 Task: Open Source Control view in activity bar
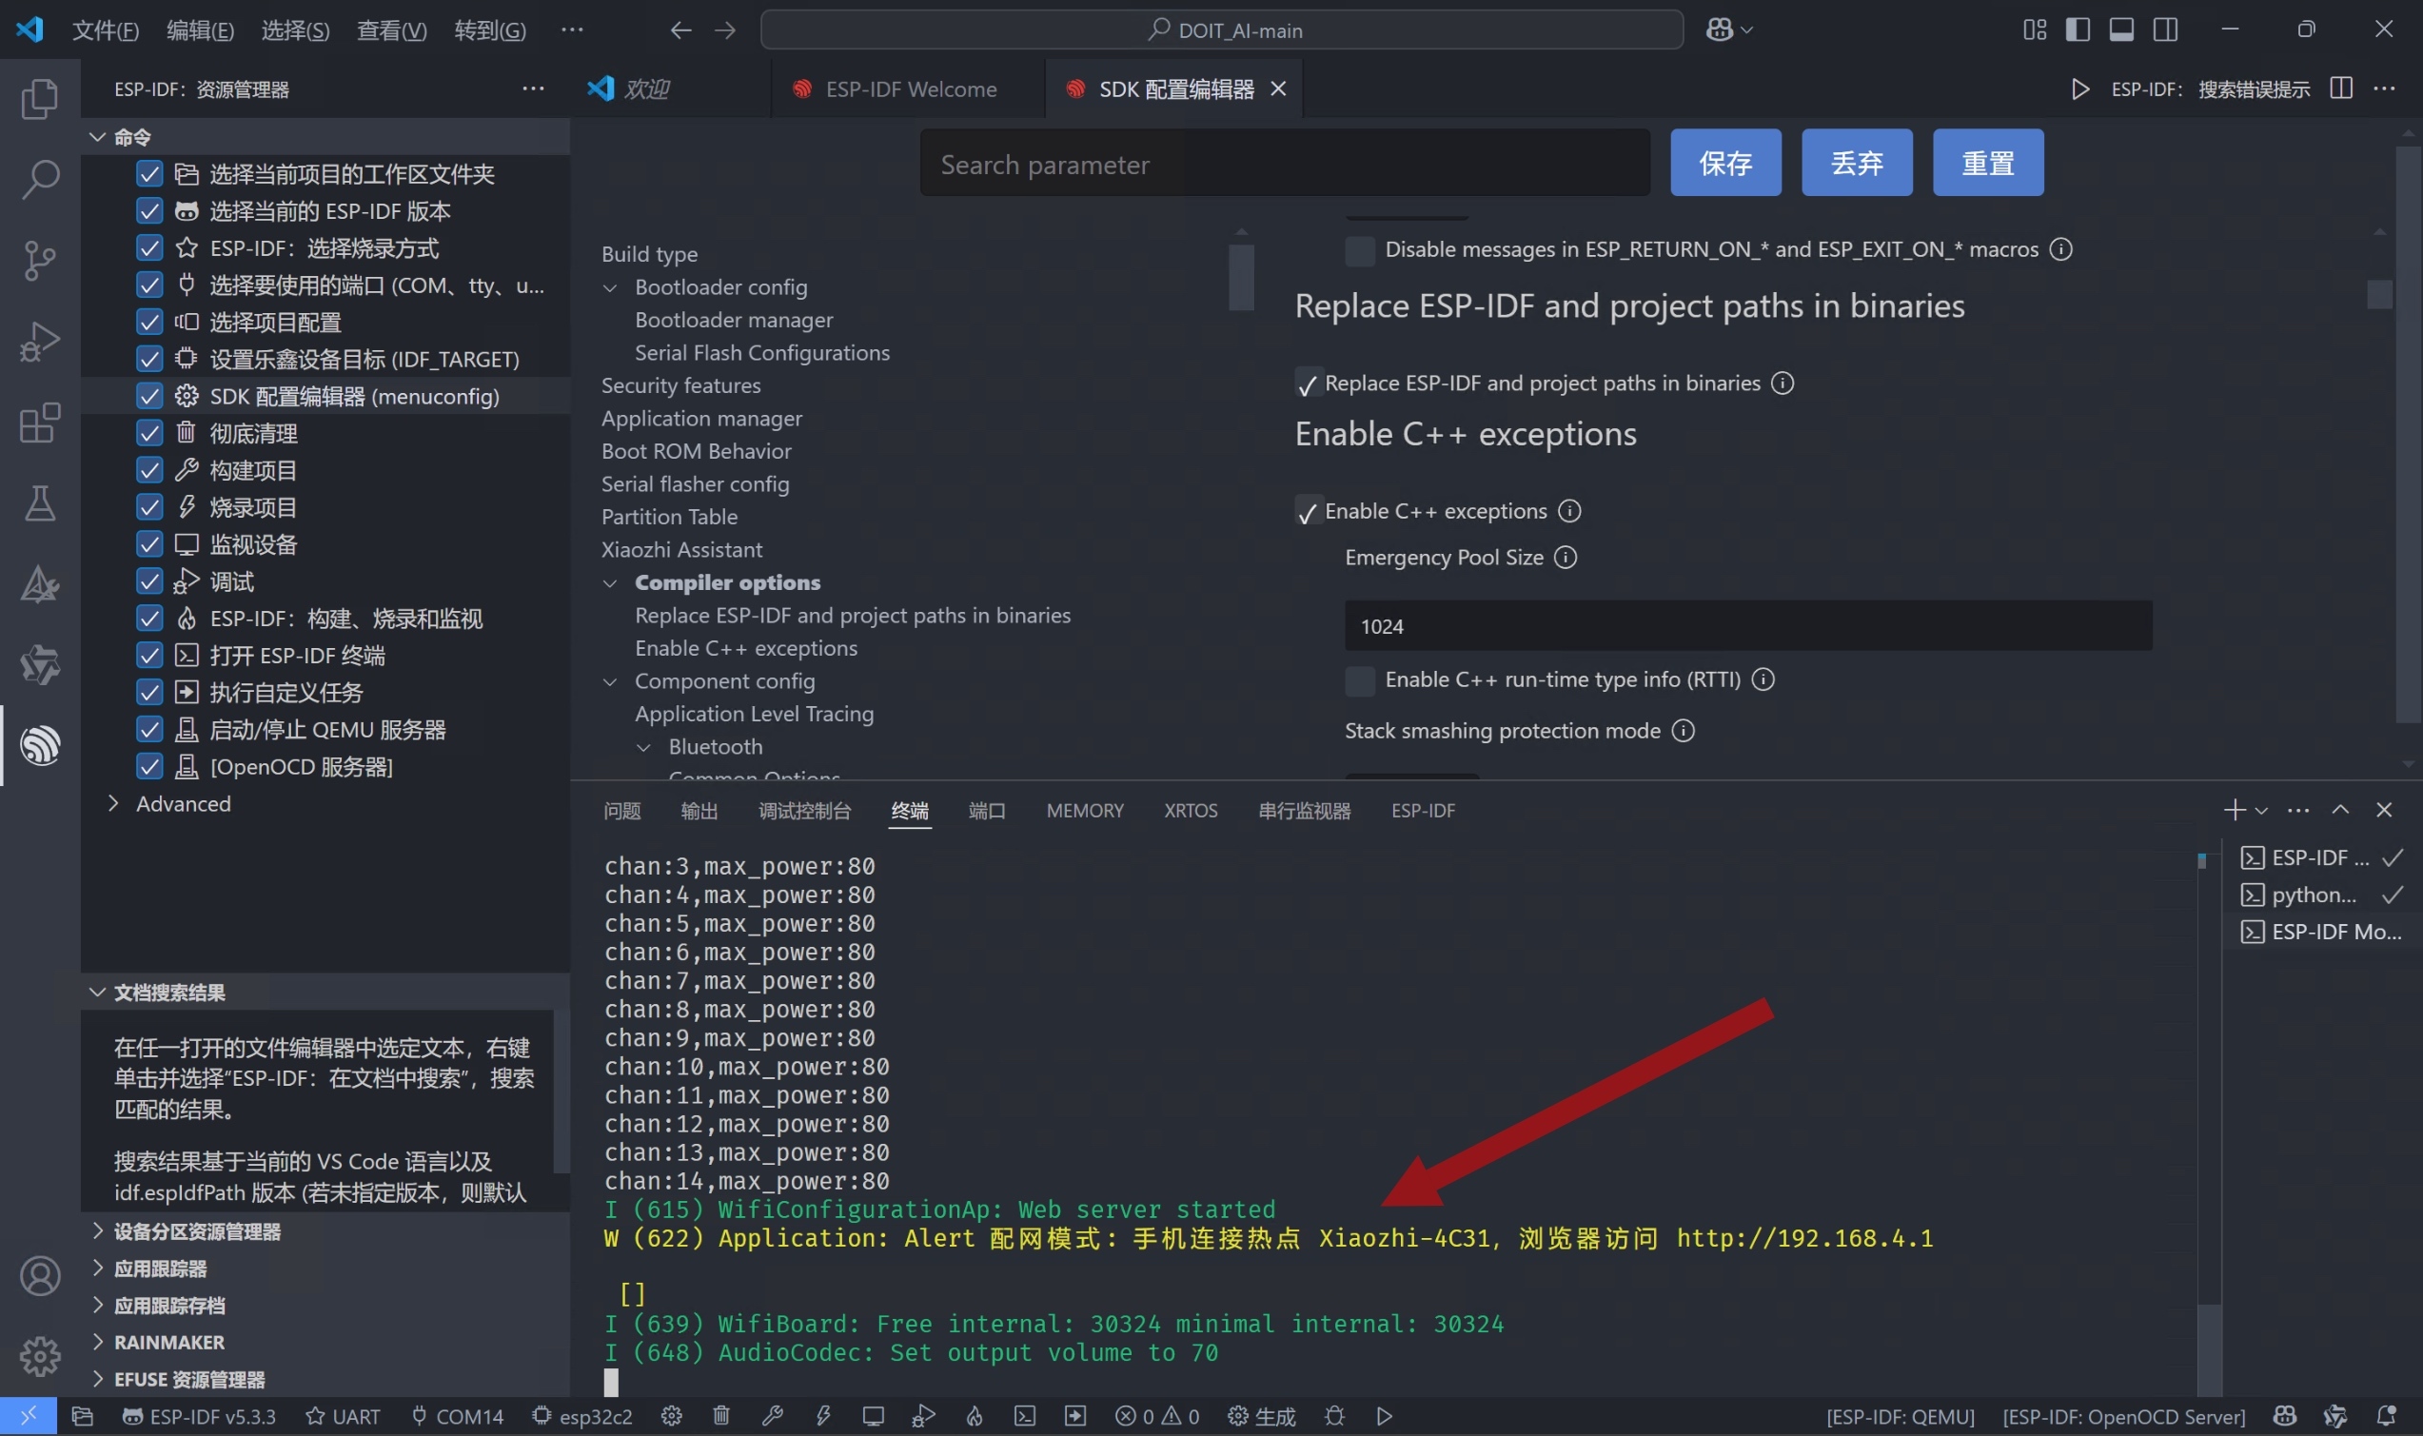pyautogui.click(x=40, y=261)
